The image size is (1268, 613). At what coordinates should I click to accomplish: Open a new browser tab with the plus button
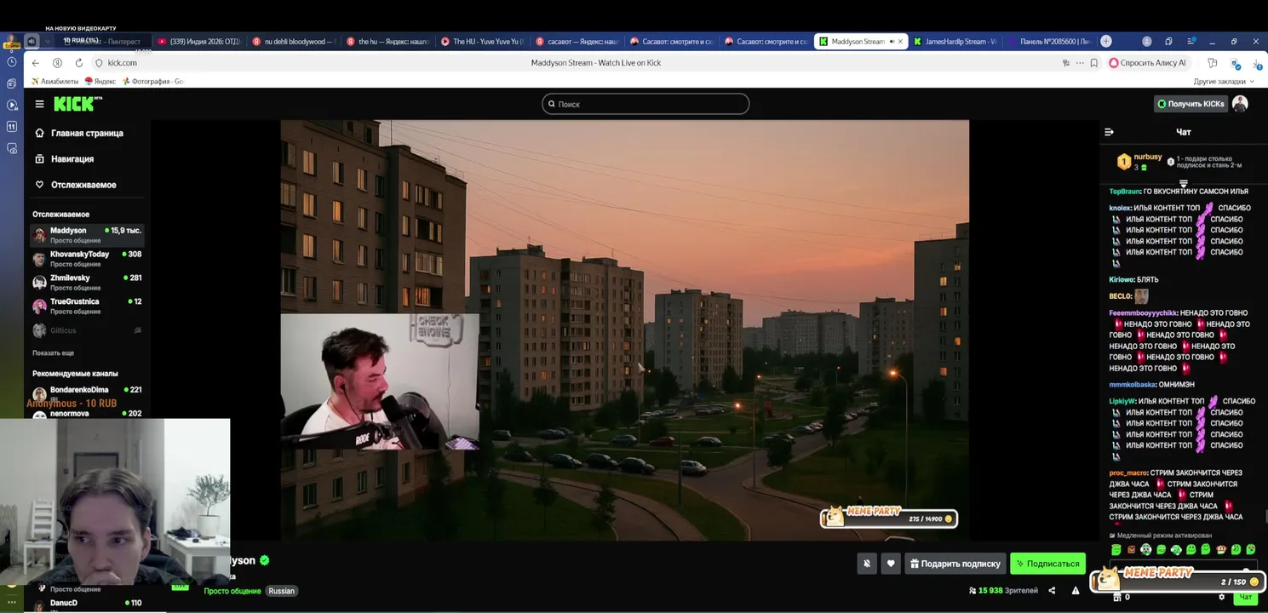pos(1106,41)
